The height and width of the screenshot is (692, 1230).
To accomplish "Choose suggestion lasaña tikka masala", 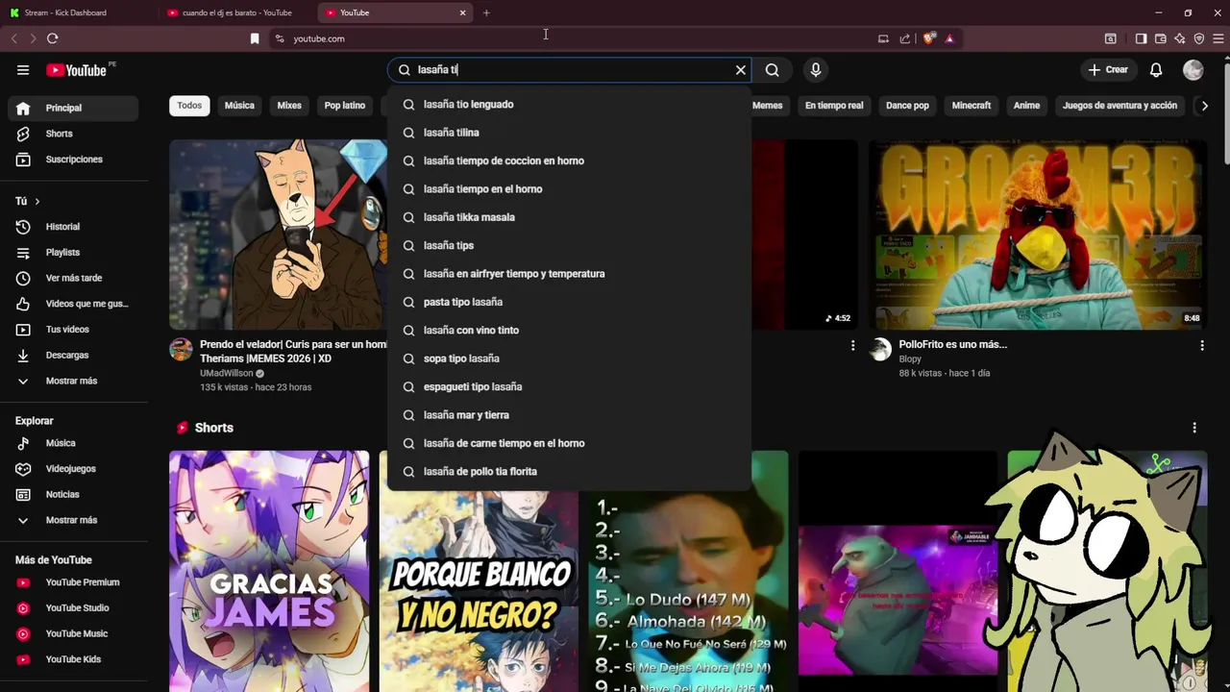I will pyautogui.click(x=569, y=217).
